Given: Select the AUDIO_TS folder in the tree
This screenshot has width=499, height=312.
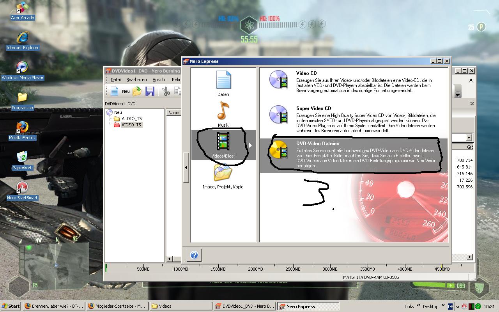Looking at the screenshot, I should pyautogui.click(x=131, y=119).
